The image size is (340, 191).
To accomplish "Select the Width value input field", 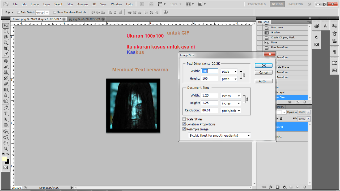I will point(210,71).
